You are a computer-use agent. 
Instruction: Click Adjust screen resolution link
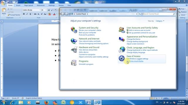135,44
